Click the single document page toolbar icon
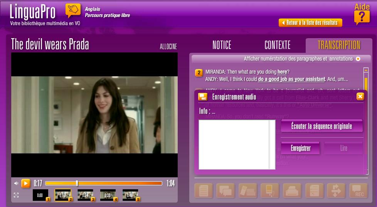This screenshot has height=207, width=377. 204,191
